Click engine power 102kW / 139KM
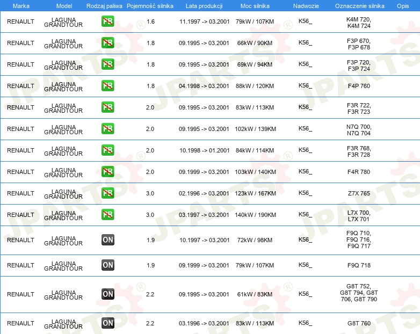420x334 pixels. (255, 129)
